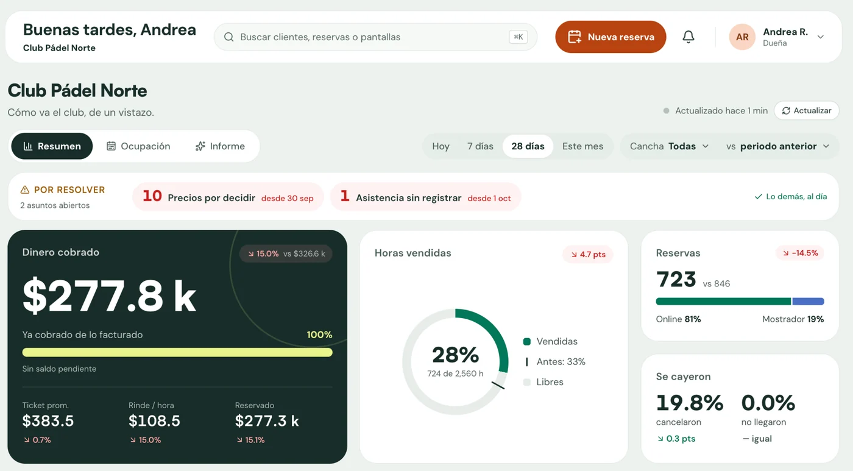The width and height of the screenshot is (853, 471).
Task: Click the $277.8 k amount
Action: (109, 296)
